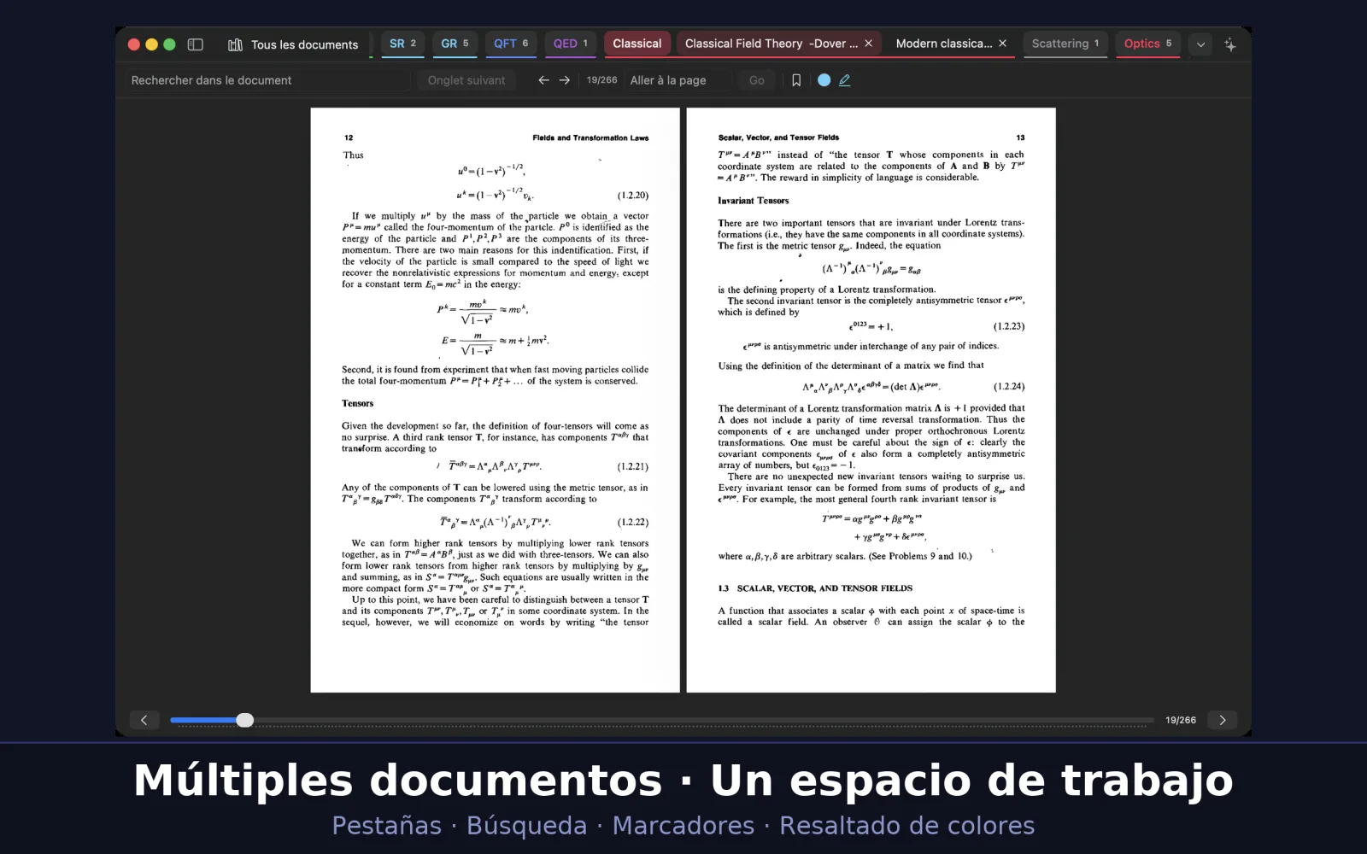The width and height of the screenshot is (1367, 854).
Task: Pick the blue highlight color swatch
Action: [x=824, y=80]
